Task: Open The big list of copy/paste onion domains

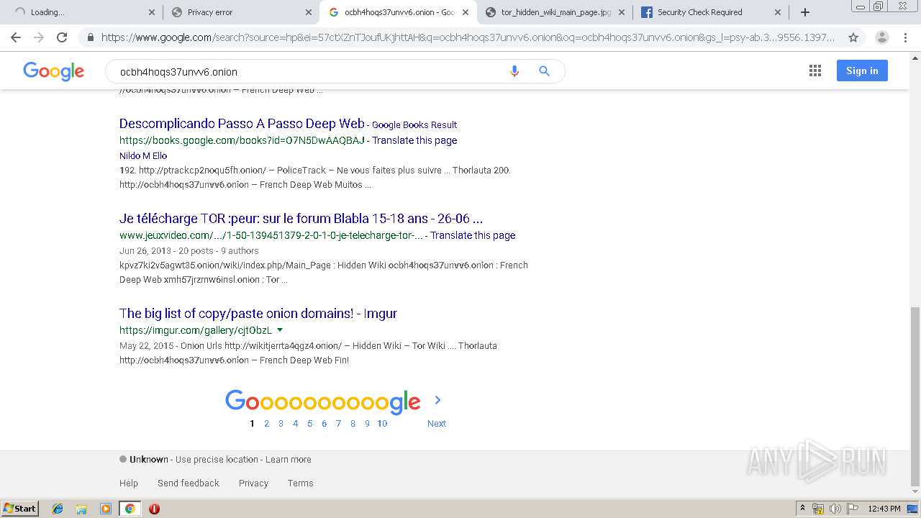Action: [258, 314]
